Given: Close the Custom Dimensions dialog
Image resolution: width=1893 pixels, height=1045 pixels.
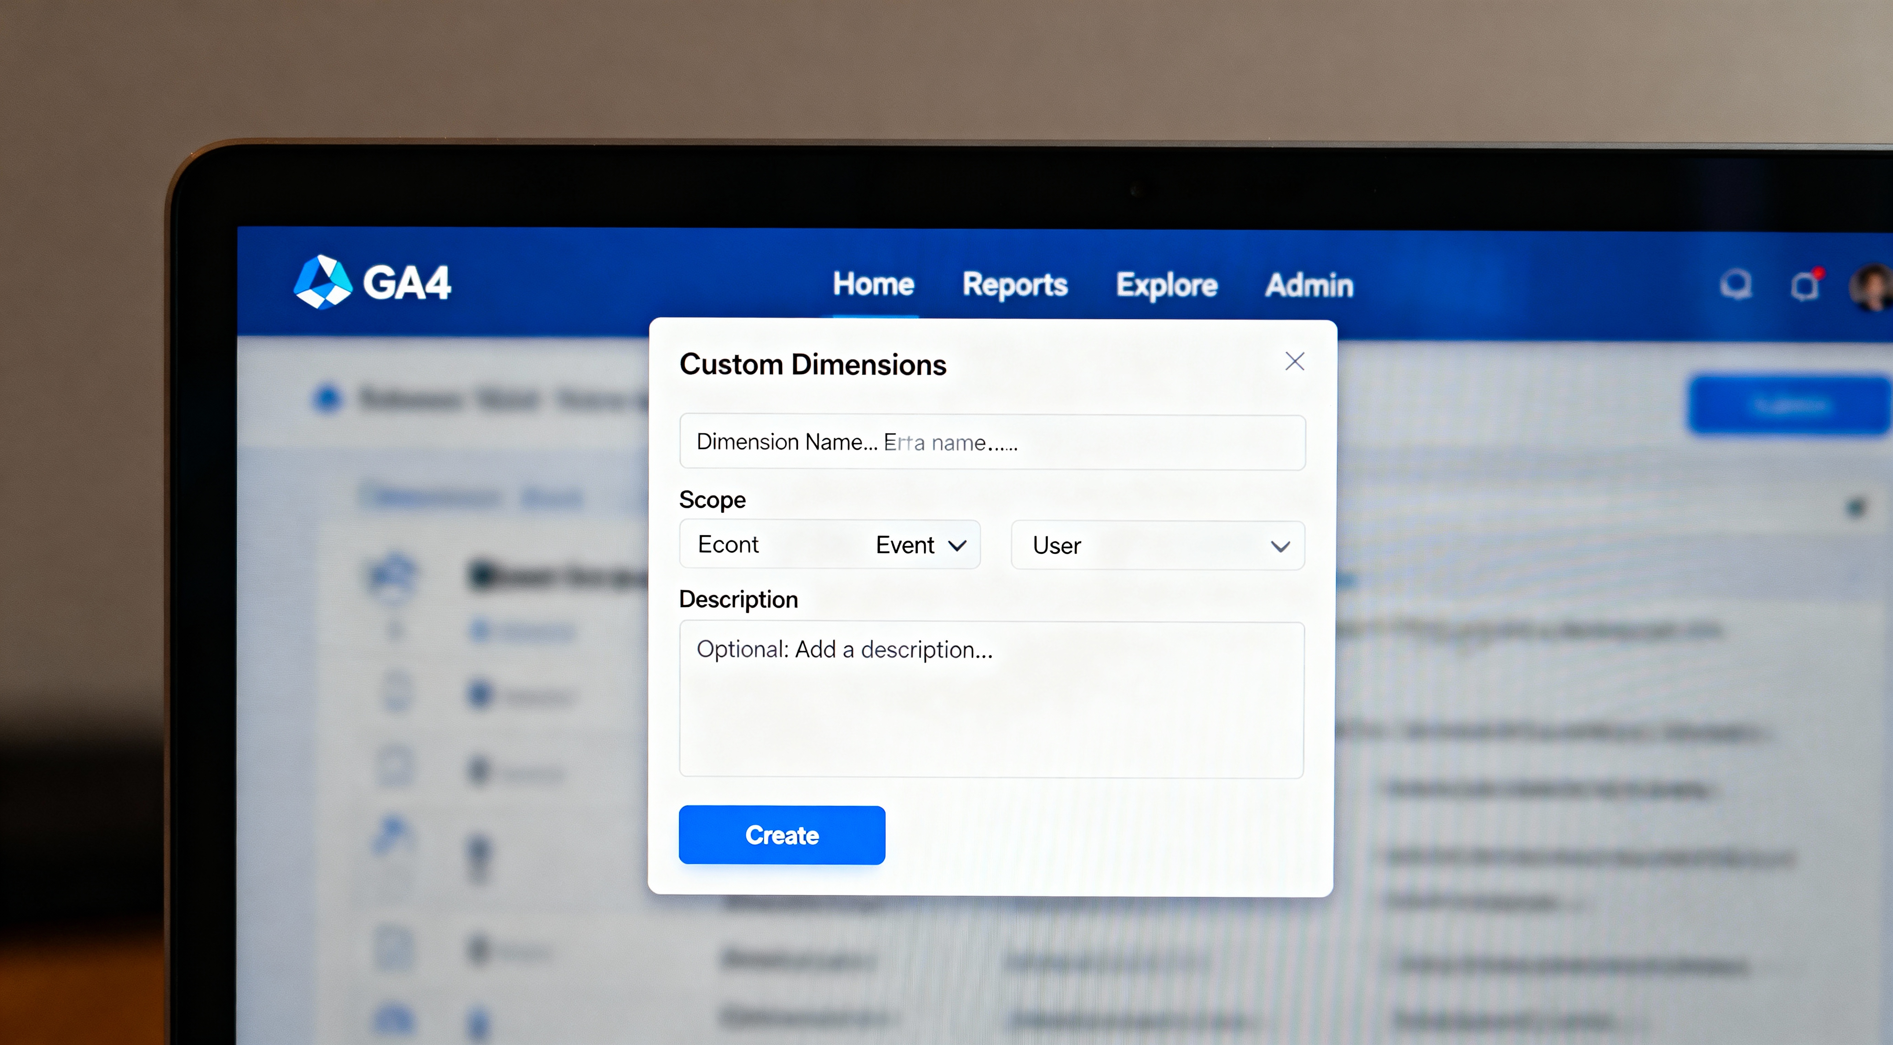Looking at the screenshot, I should (x=1295, y=361).
